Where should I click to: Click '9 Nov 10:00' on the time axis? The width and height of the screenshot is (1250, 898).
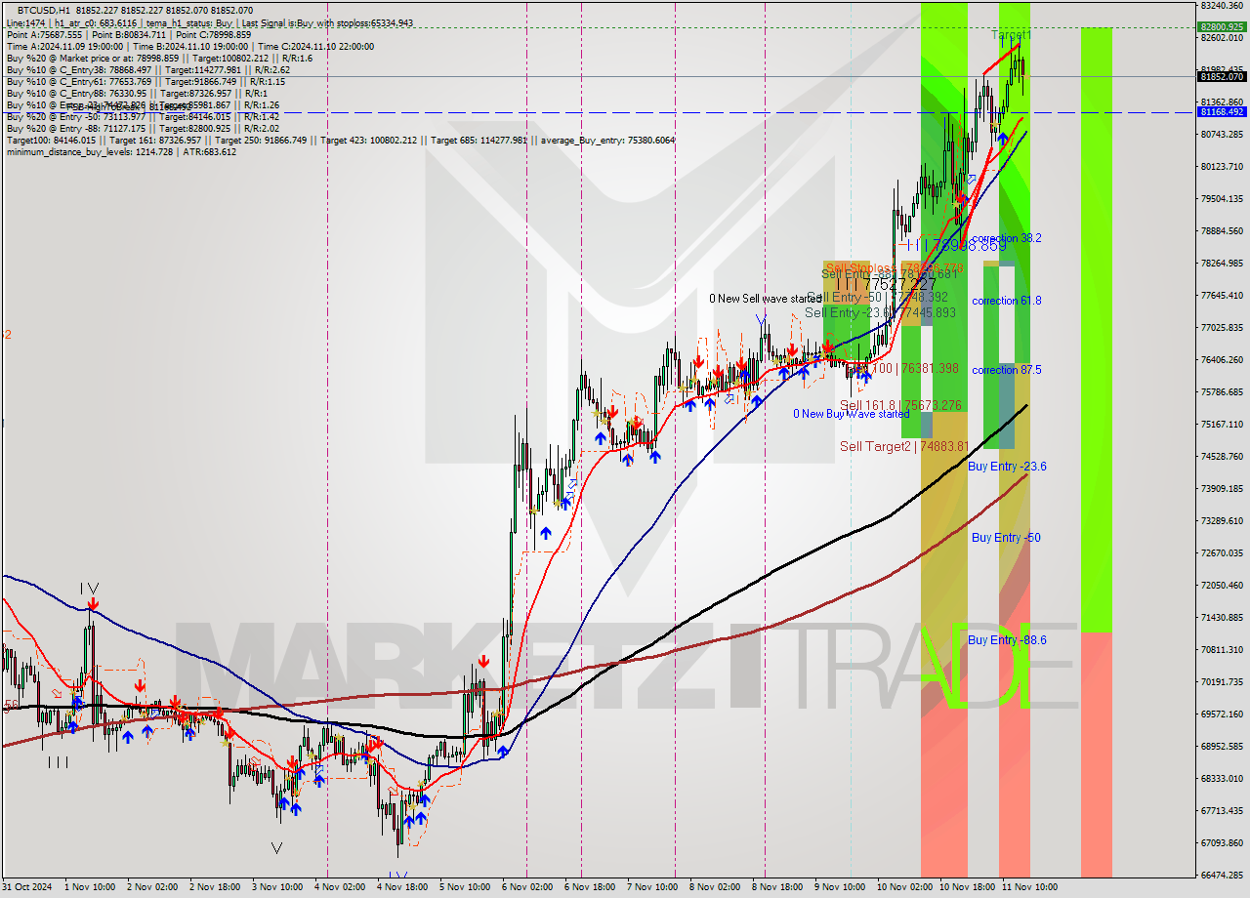click(840, 887)
